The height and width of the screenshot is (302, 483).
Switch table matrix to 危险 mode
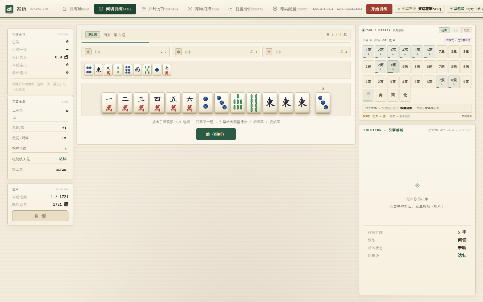pyautogui.click(x=455, y=30)
